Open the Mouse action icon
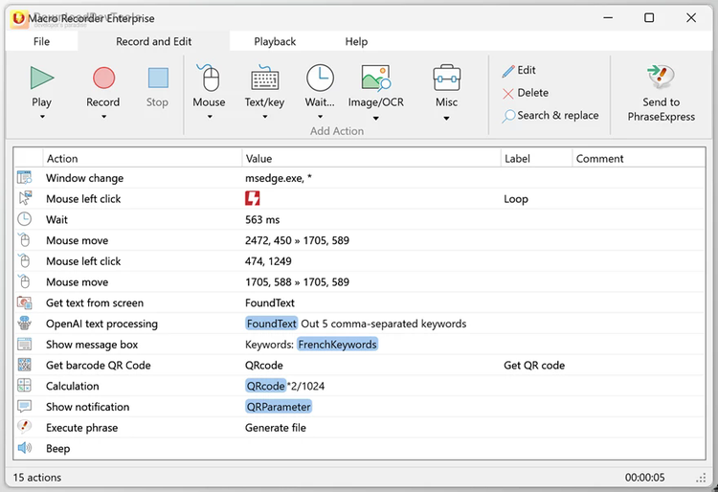This screenshot has height=492, width=718. click(209, 78)
